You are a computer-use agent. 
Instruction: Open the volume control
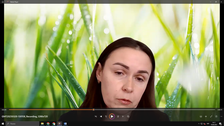click(x=206, y=116)
